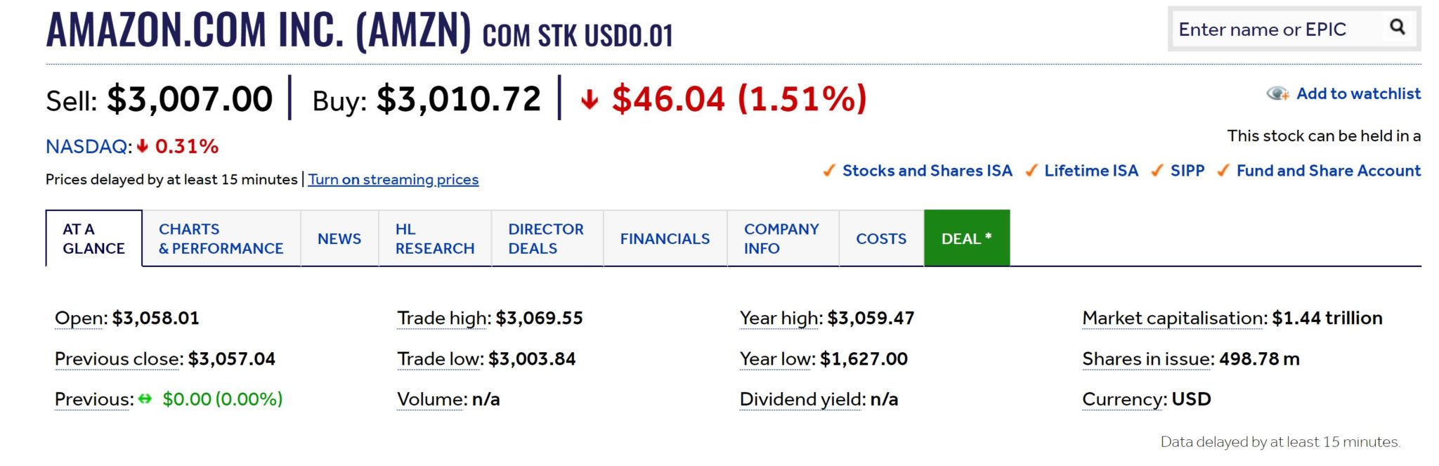Screen dimensions: 1439x466
Task: Click the orange tick before Stocks and Shares ISA
Action: [829, 170]
